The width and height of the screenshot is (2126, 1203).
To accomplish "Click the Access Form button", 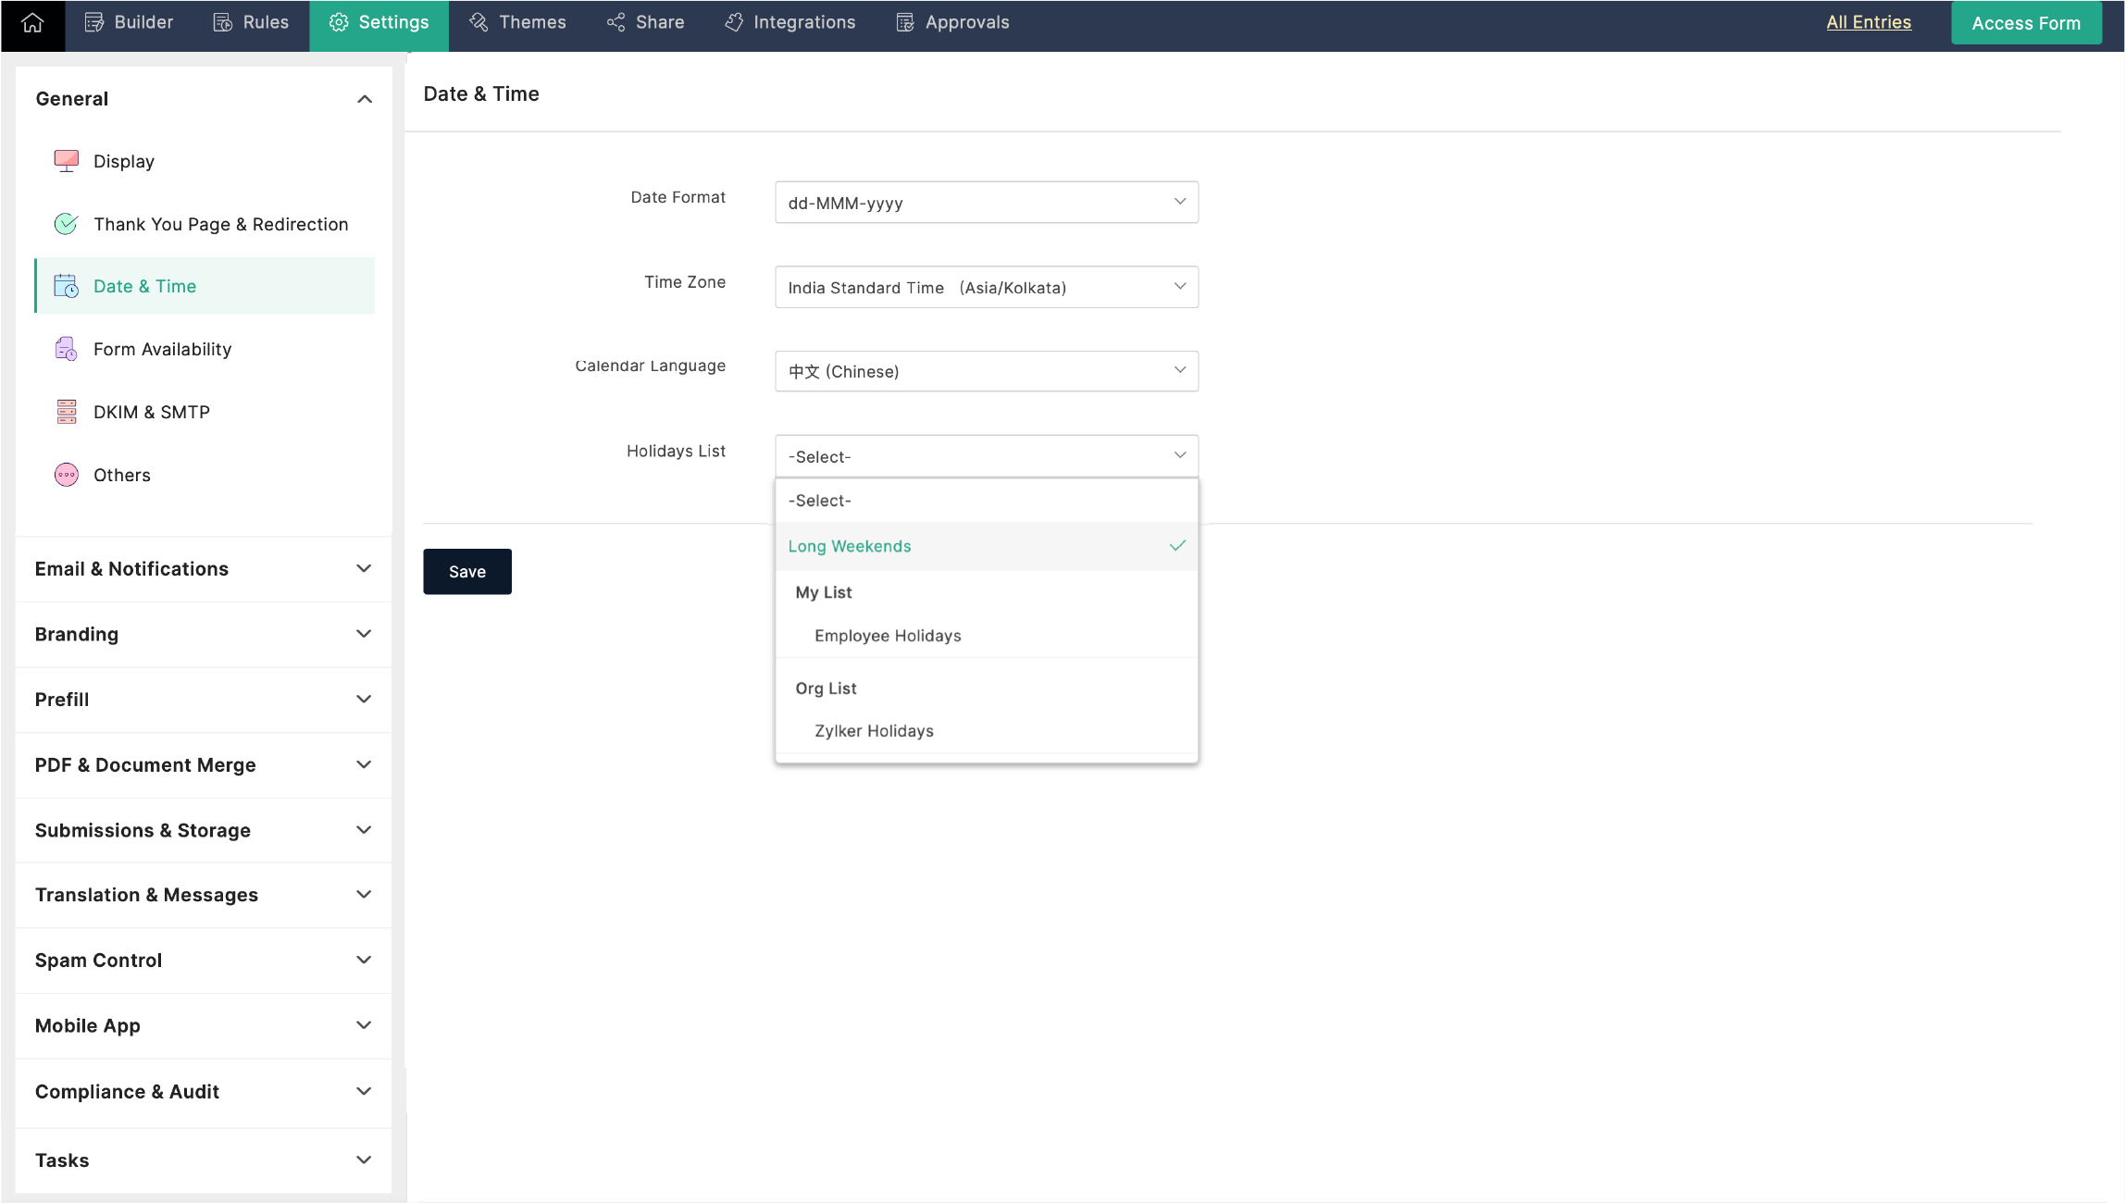I will [2027, 22].
